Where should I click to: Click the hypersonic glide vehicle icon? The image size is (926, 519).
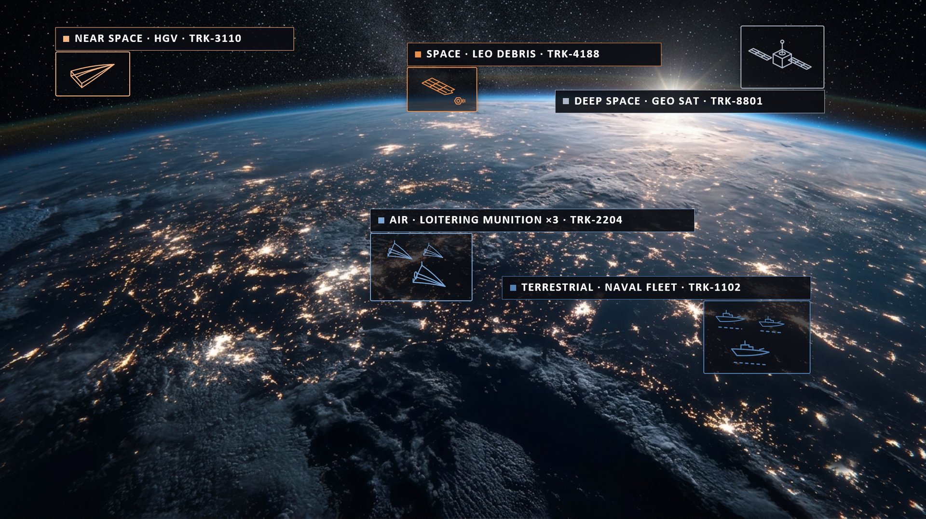(x=92, y=75)
